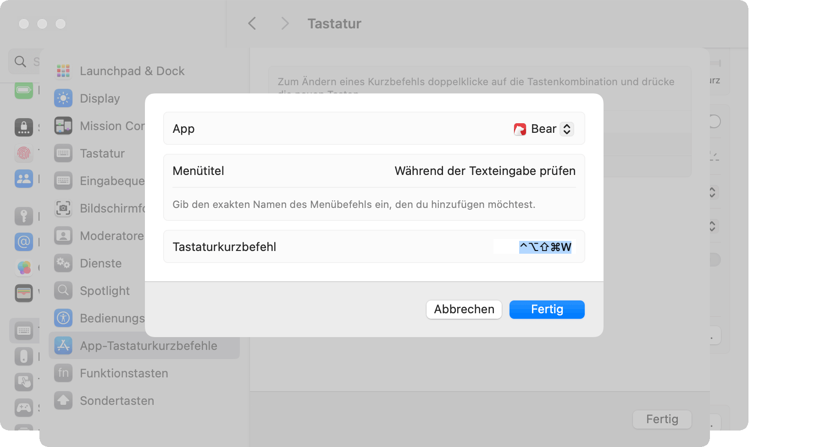Close the settings window

tap(24, 24)
